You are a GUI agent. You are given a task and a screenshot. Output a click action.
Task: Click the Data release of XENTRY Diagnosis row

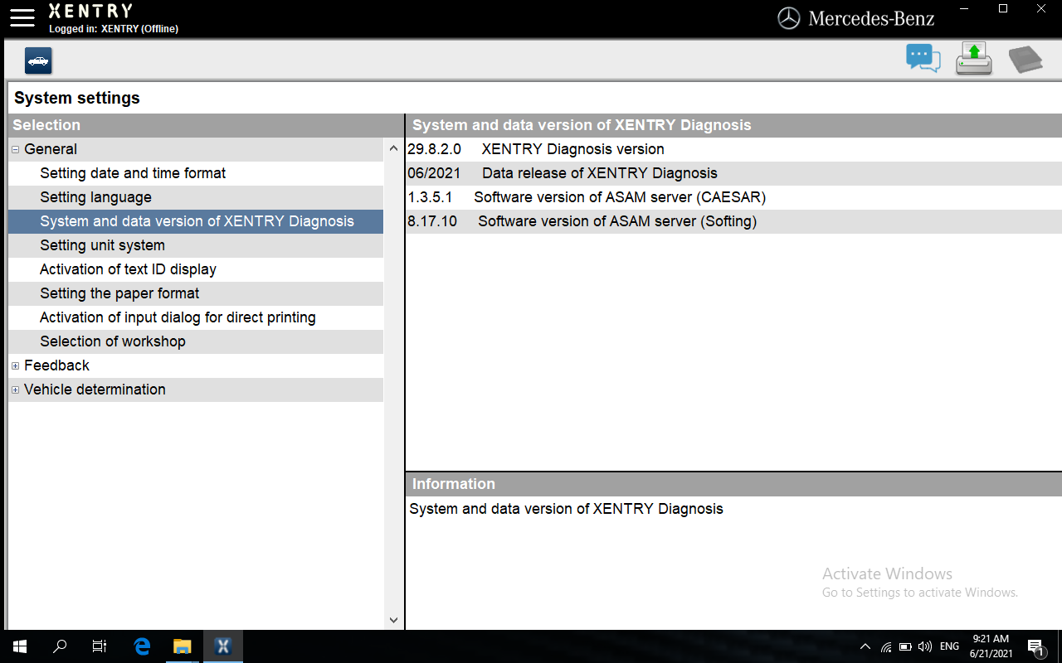[x=733, y=173]
